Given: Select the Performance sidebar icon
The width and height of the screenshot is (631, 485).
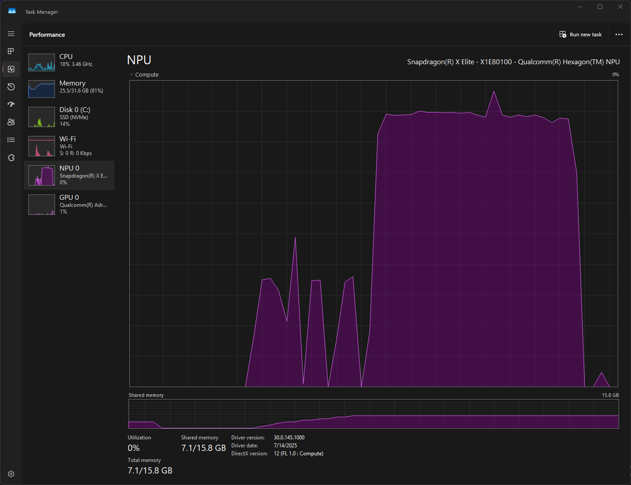Looking at the screenshot, I should click(11, 69).
